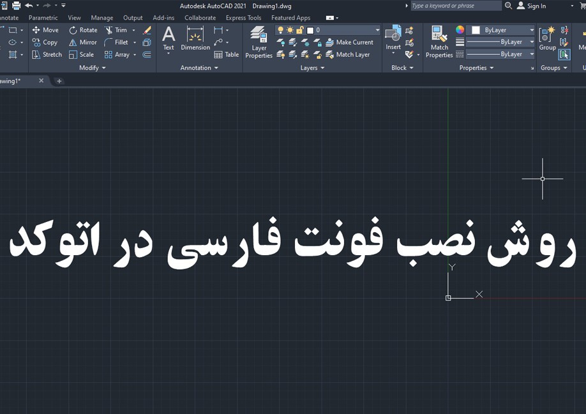Toggle Group Selection on/off

564,54
